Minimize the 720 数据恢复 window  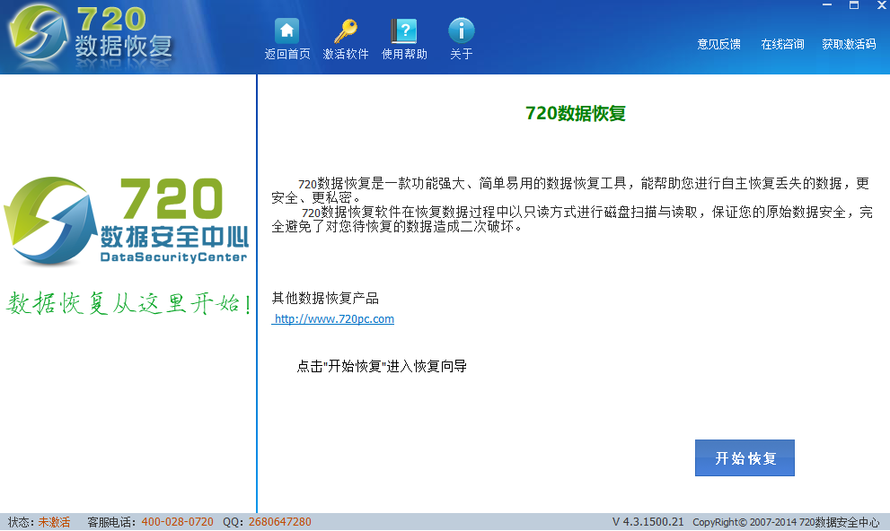[x=827, y=5]
